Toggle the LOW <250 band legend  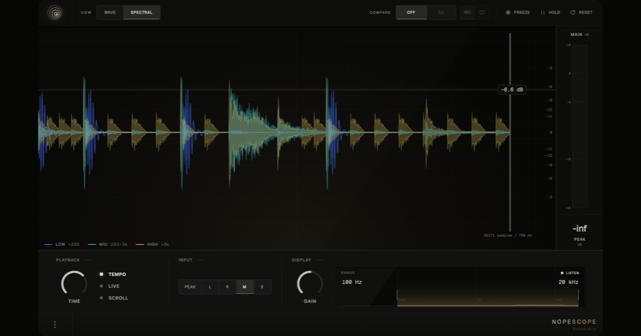point(62,244)
